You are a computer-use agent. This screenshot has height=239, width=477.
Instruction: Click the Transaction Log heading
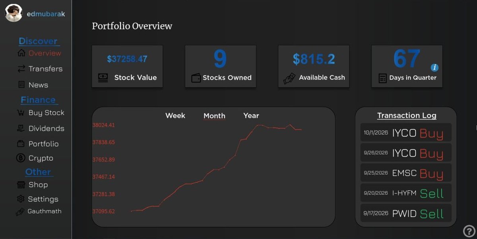point(407,115)
